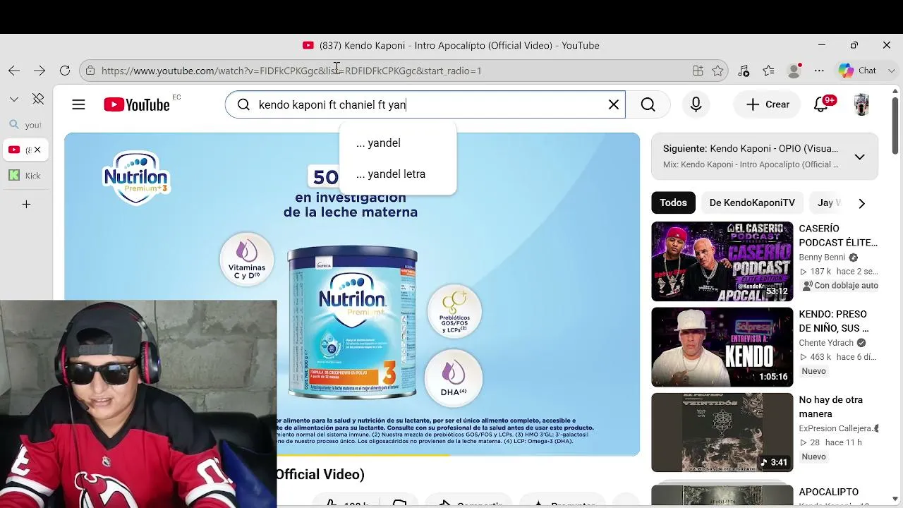Screen dimensions: 903x508
Task: Select the "... yandel" search suggestion
Action: [x=398, y=143]
